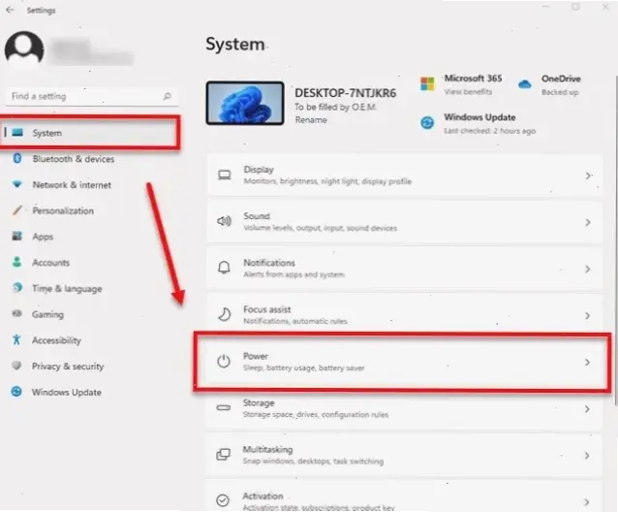Click the search magnifier icon
Image resolution: width=618 pixels, height=512 pixels.
[167, 97]
